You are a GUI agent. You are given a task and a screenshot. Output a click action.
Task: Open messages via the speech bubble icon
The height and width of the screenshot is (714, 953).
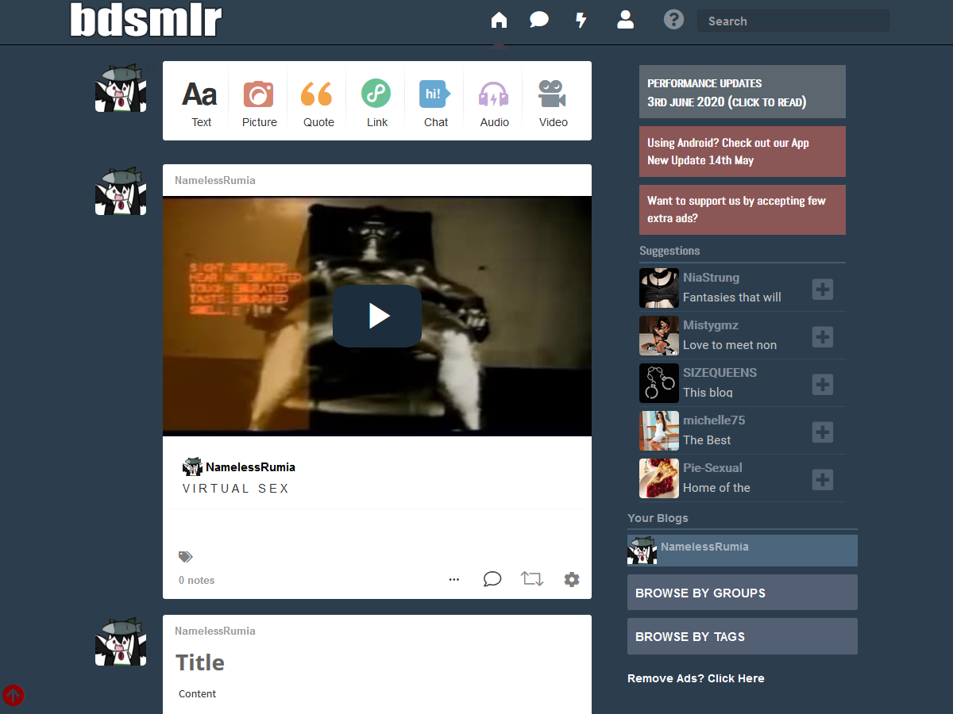(539, 21)
